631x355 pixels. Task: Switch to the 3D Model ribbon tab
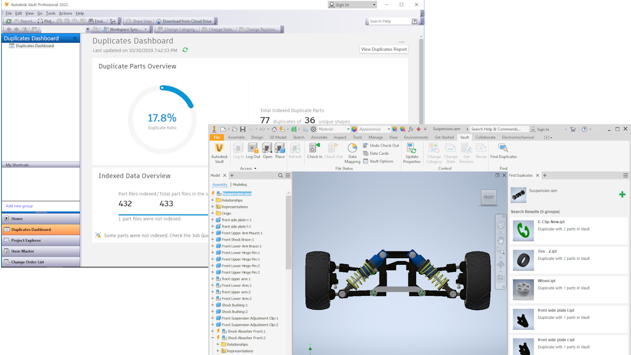pos(278,137)
